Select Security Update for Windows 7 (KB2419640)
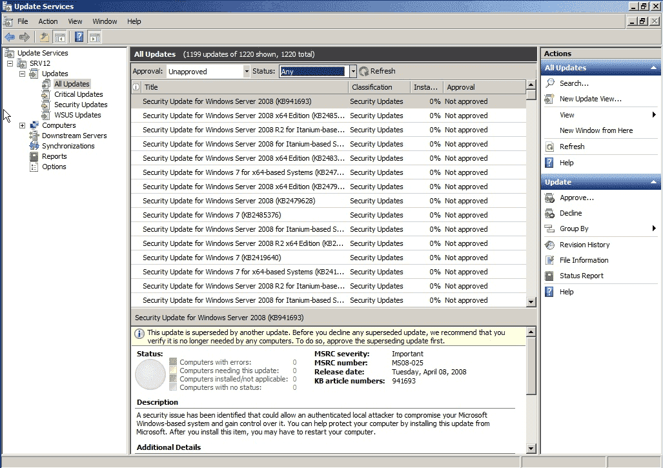This screenshot has height=468, width=663. [x=329, y=258]
